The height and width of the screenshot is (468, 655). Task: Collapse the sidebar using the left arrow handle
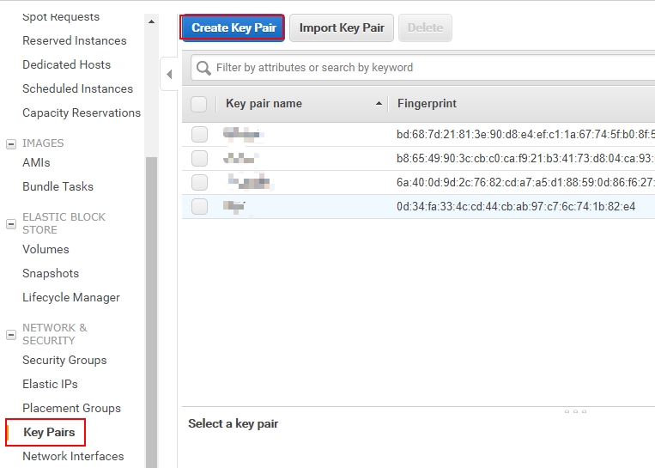169,75
